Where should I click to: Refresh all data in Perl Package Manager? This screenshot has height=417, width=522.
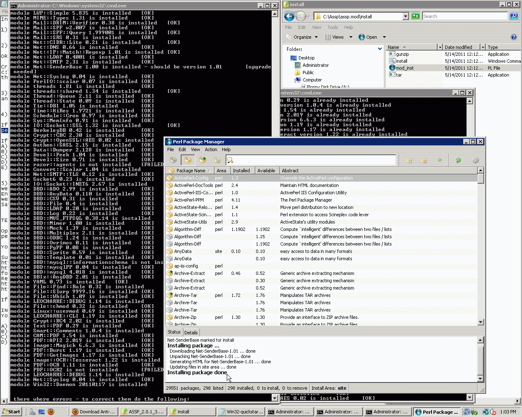coord(458,160)
